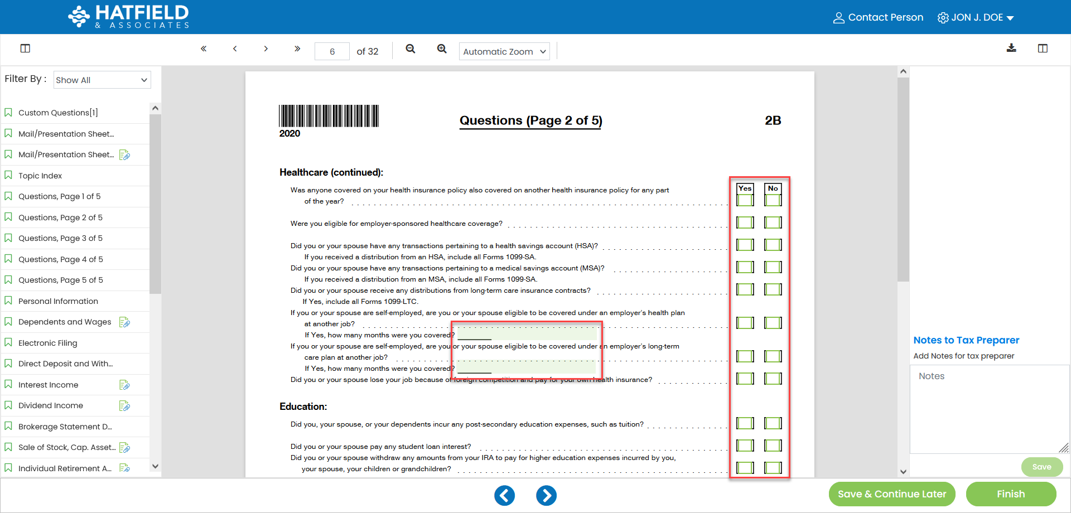This screenshot has width=1071, height=513.
Task: Click Save & Continue Later button
Action: (891, 494)
